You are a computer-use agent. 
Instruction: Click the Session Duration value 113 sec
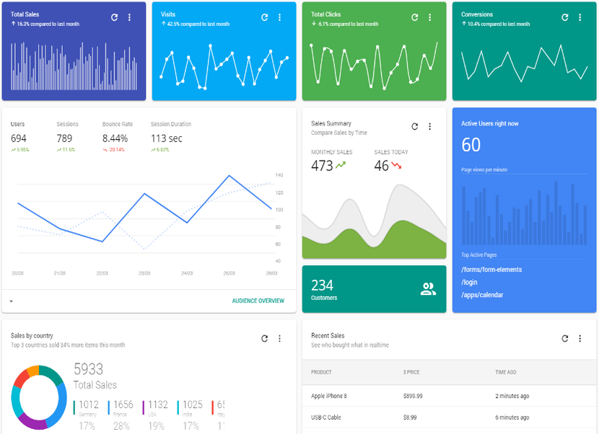tap(167, 138)
